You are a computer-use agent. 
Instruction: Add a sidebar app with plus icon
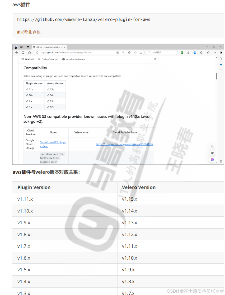point(221,74)
